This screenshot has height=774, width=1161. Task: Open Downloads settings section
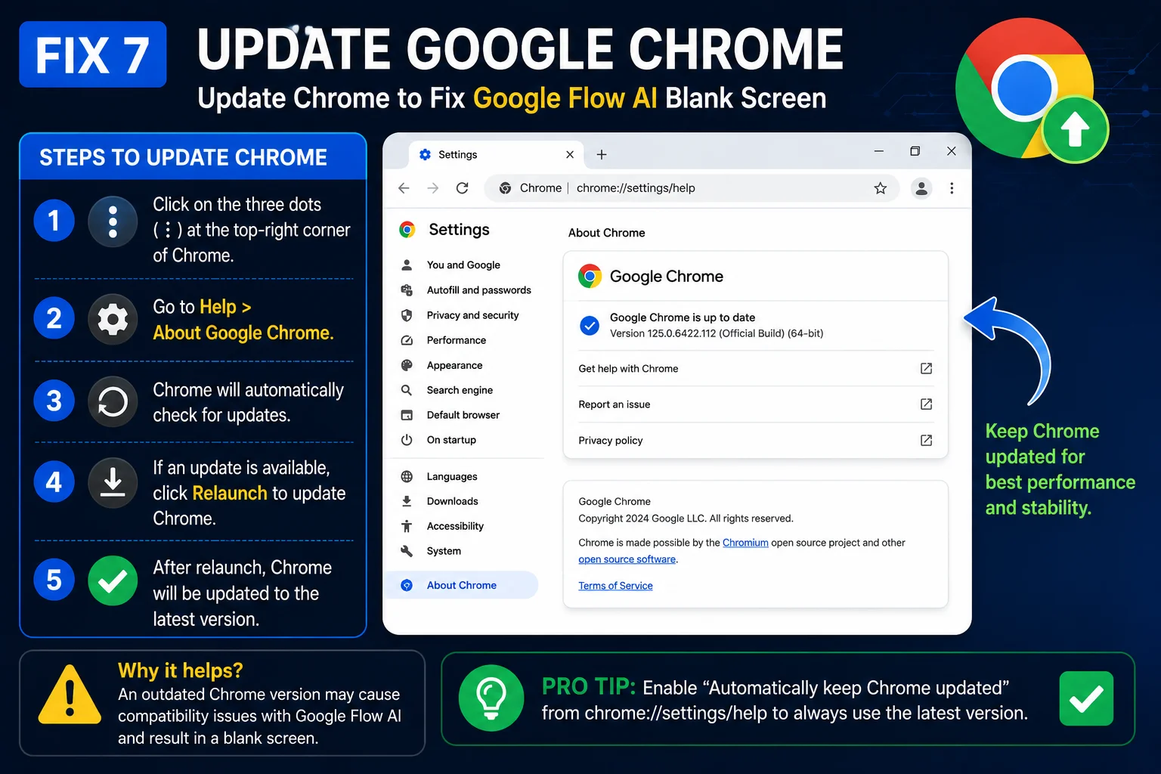point(452,501)
